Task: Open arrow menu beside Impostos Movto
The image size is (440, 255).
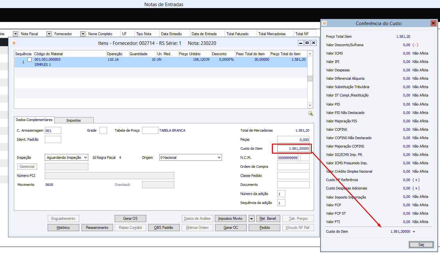Action: [x=252, y=219]
